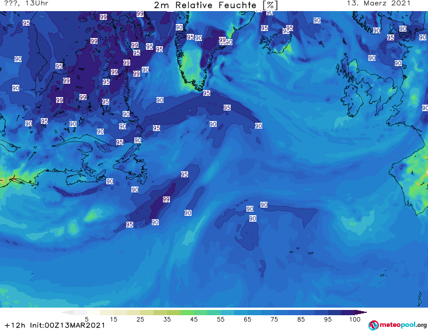
Task: Click the legend value "100"
Action: [354, 319]
